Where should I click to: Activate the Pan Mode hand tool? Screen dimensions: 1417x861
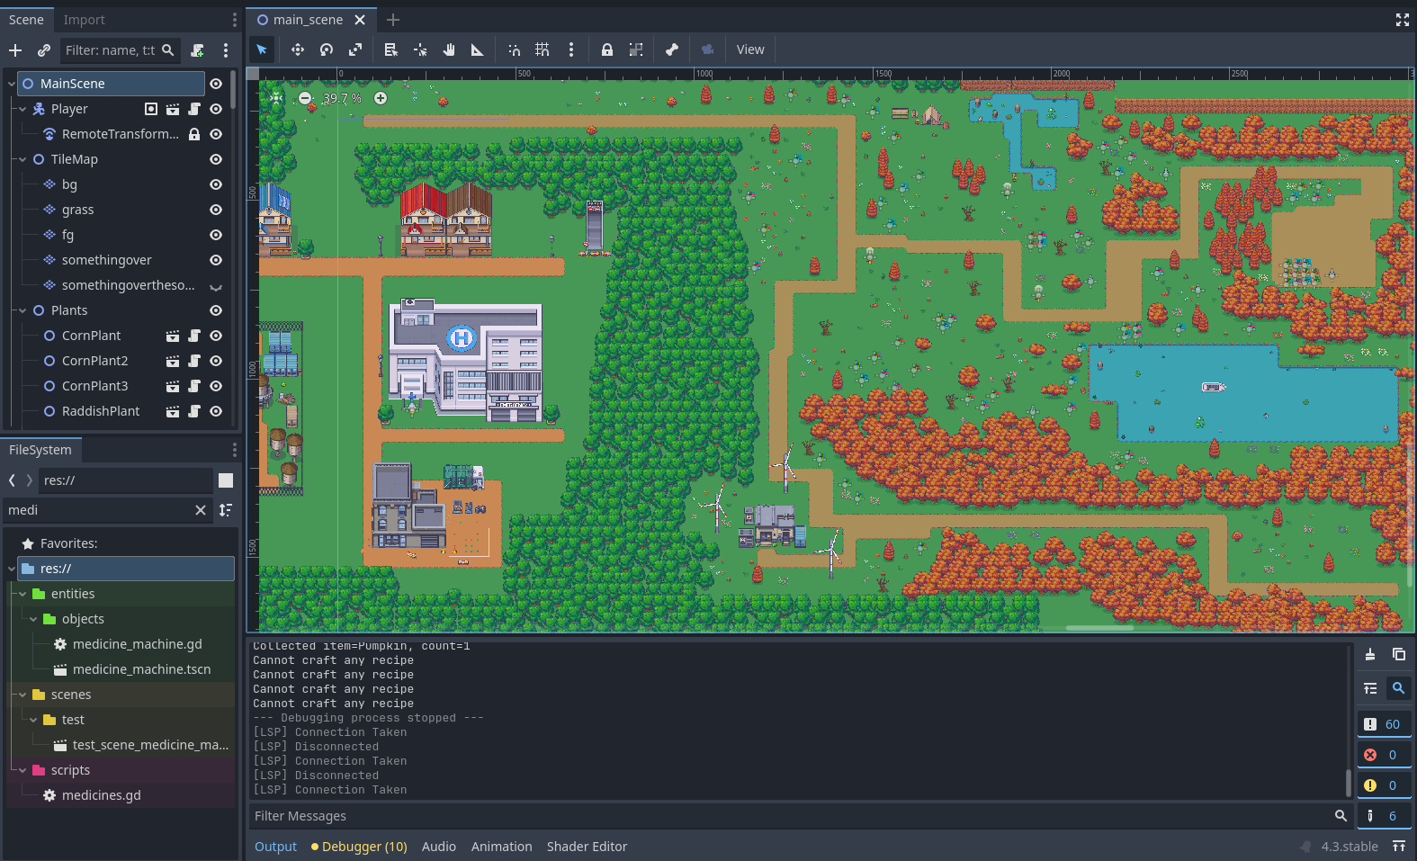tap(449, 49)
